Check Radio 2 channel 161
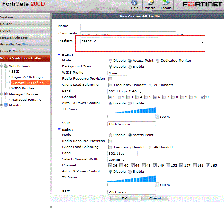The image size is (224, 208). [x=194, y=166]
